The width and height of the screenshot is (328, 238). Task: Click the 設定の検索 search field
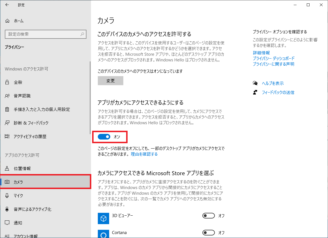[45, 34]
